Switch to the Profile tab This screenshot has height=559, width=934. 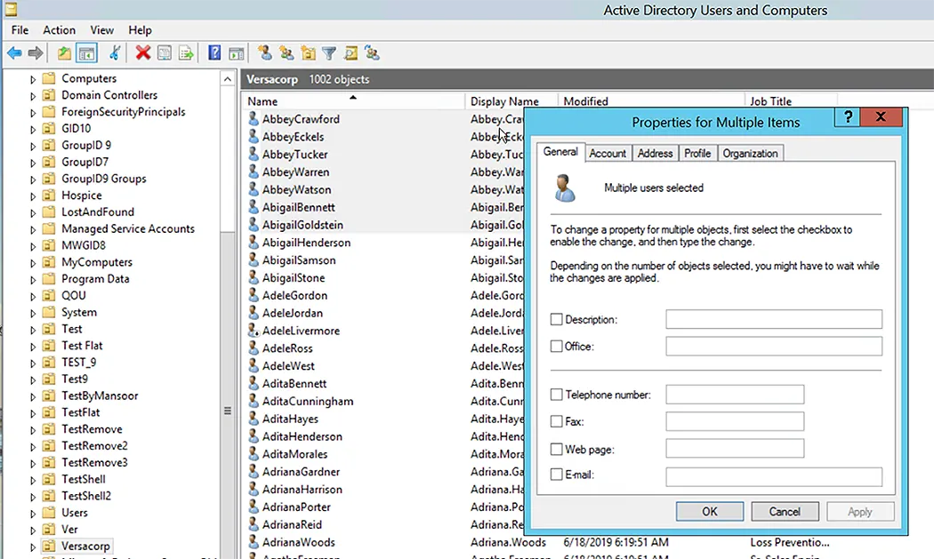[696, 153]
